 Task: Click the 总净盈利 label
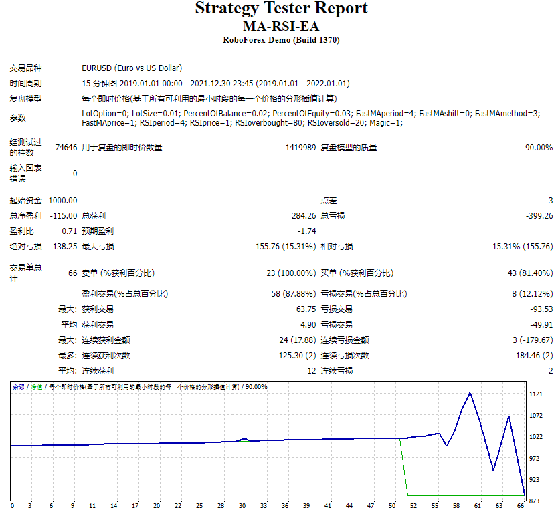(x=25, y=215)
